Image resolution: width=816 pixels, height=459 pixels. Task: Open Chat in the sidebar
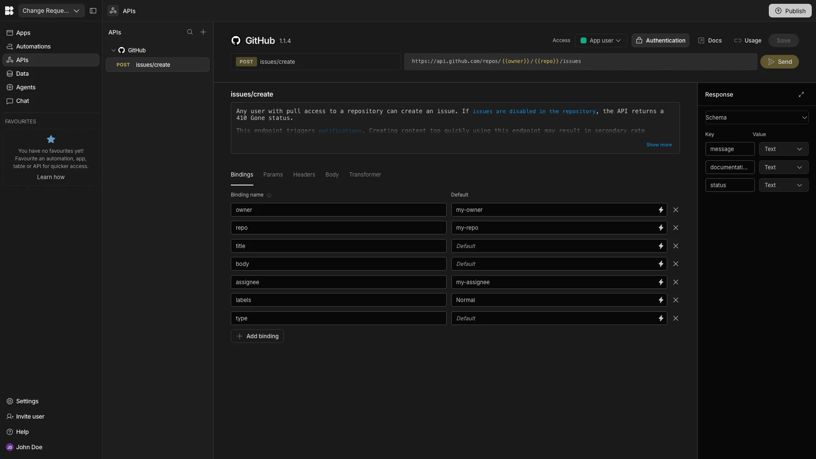coord(51,101)
